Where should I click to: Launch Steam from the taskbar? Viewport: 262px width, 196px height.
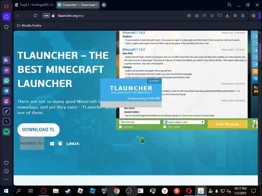click(68, 191)
